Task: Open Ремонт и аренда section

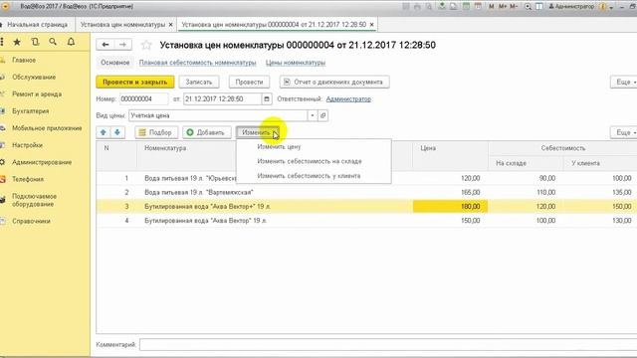Action: (x=37, y=94)
